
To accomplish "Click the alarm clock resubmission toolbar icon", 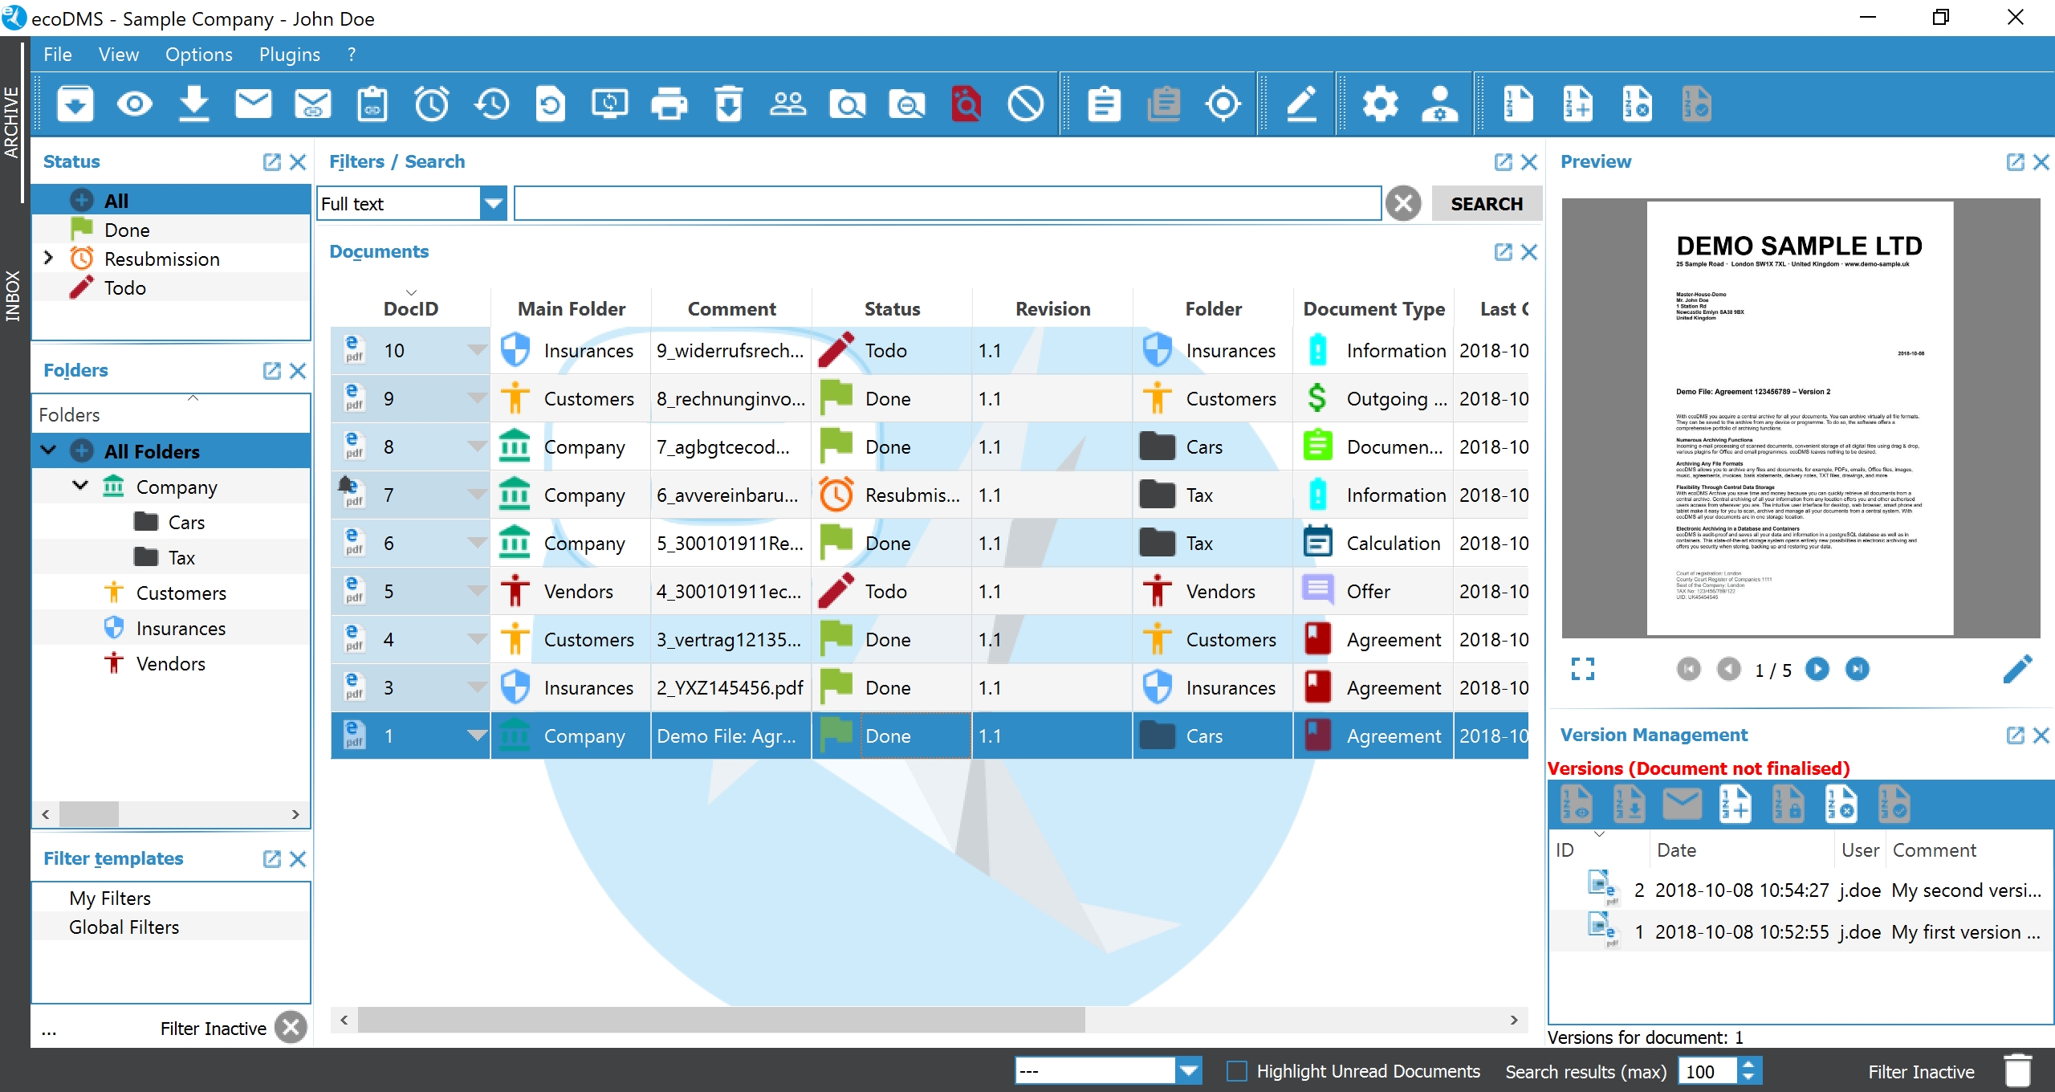I will [x=432, y=104].
